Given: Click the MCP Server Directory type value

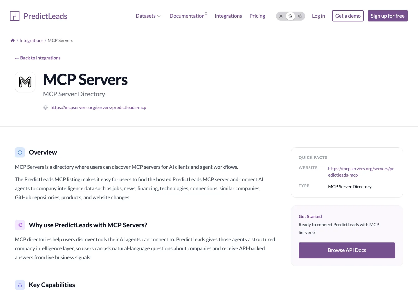Looking at the screenshot, I should pos(350,187).
